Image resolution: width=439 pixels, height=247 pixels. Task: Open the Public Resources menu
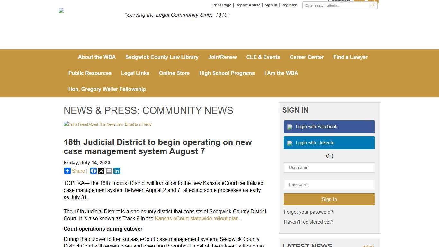tap(90, 73)
